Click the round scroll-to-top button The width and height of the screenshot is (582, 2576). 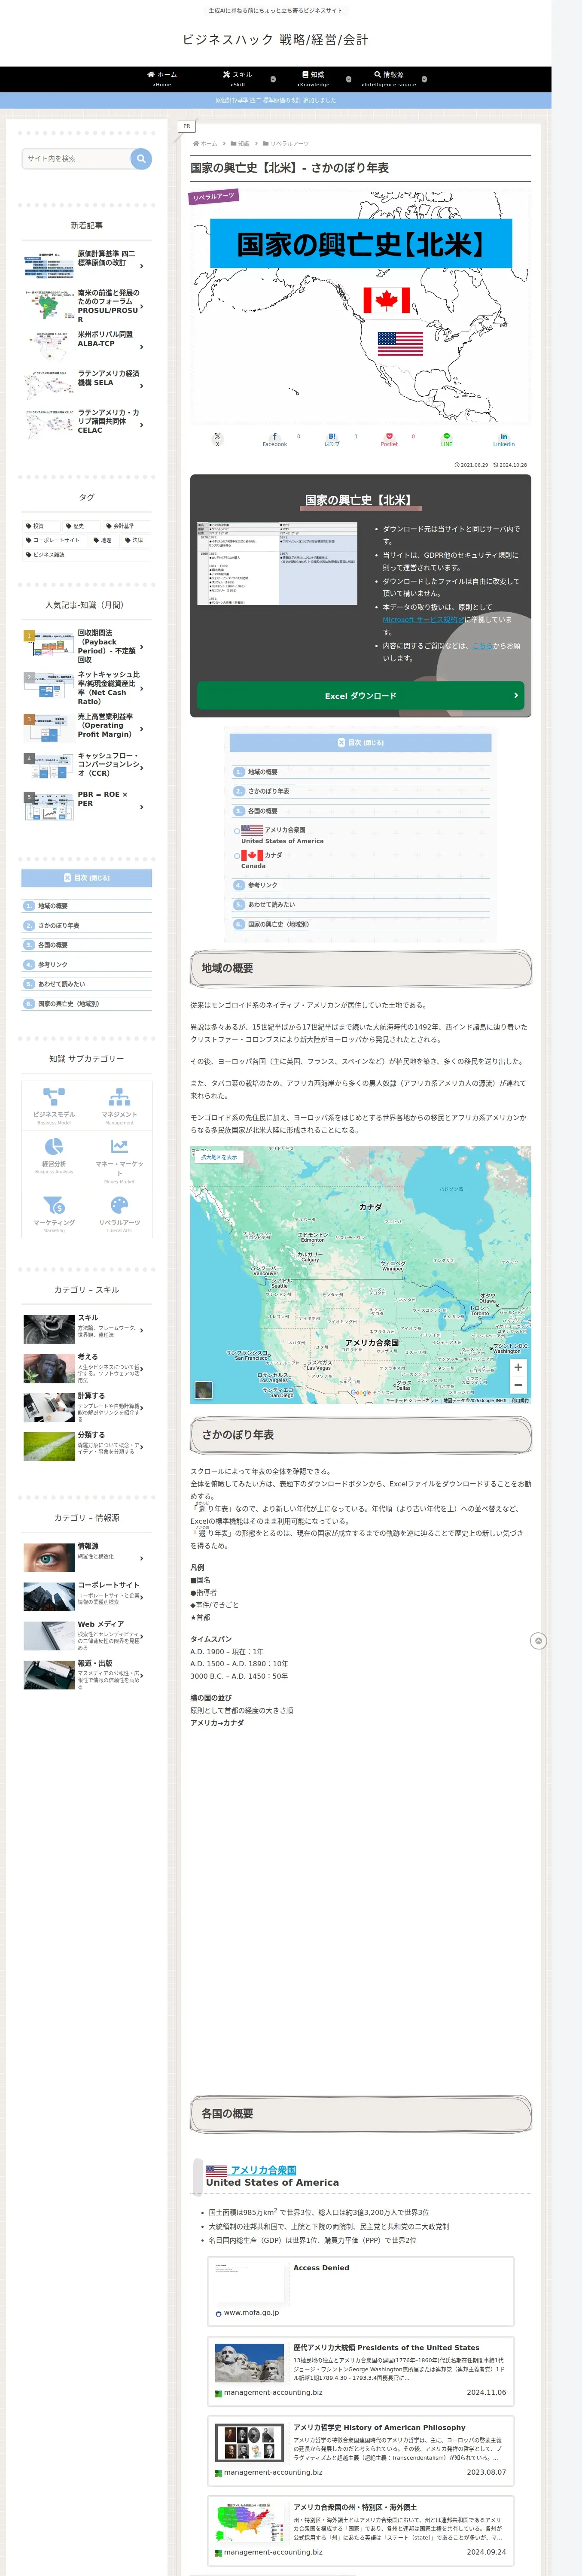click(538, 1641)
